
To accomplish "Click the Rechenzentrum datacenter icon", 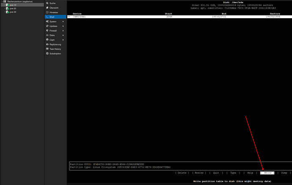I will (5, 2).
